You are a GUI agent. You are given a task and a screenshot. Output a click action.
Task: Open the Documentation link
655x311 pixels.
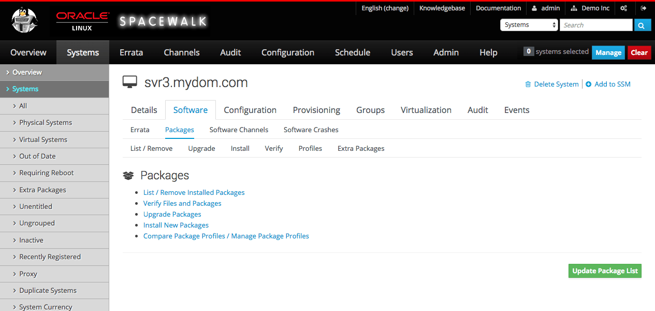498,8
